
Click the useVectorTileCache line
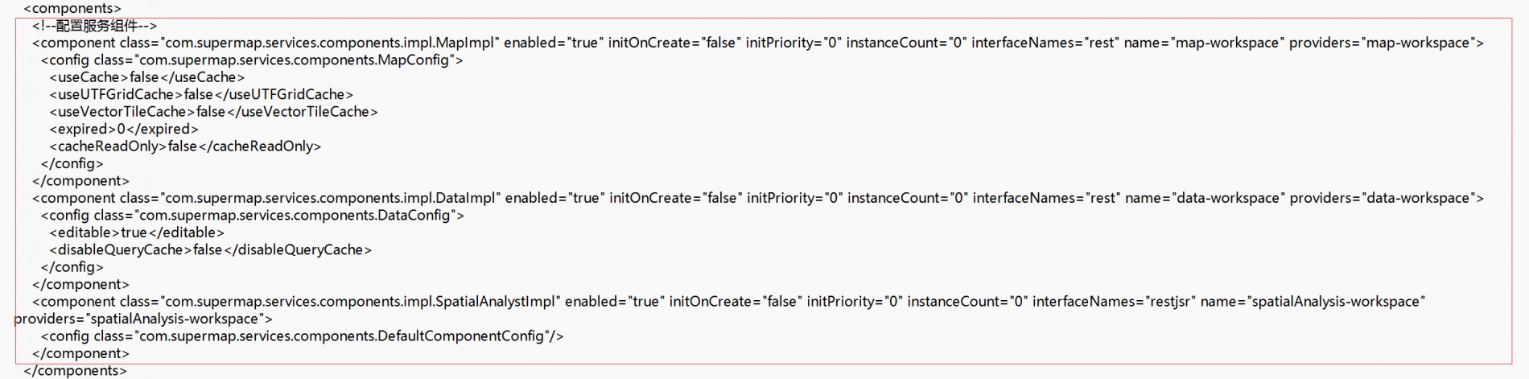[213, 112]
